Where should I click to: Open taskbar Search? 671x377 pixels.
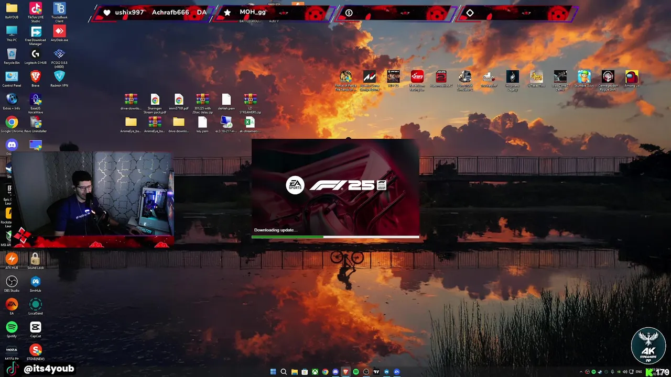click(284, 372)
